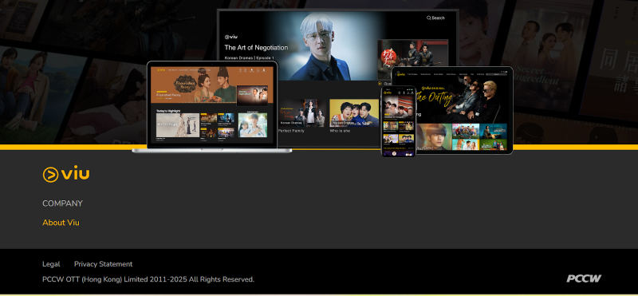Open the About Viu link
638x296 pixels.
[x=61, y=223]
